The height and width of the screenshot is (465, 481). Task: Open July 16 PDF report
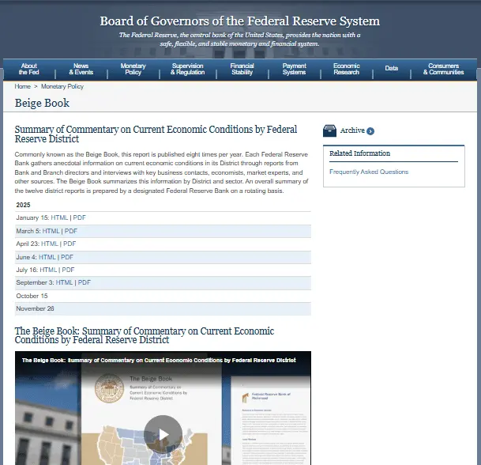(68, 270)
